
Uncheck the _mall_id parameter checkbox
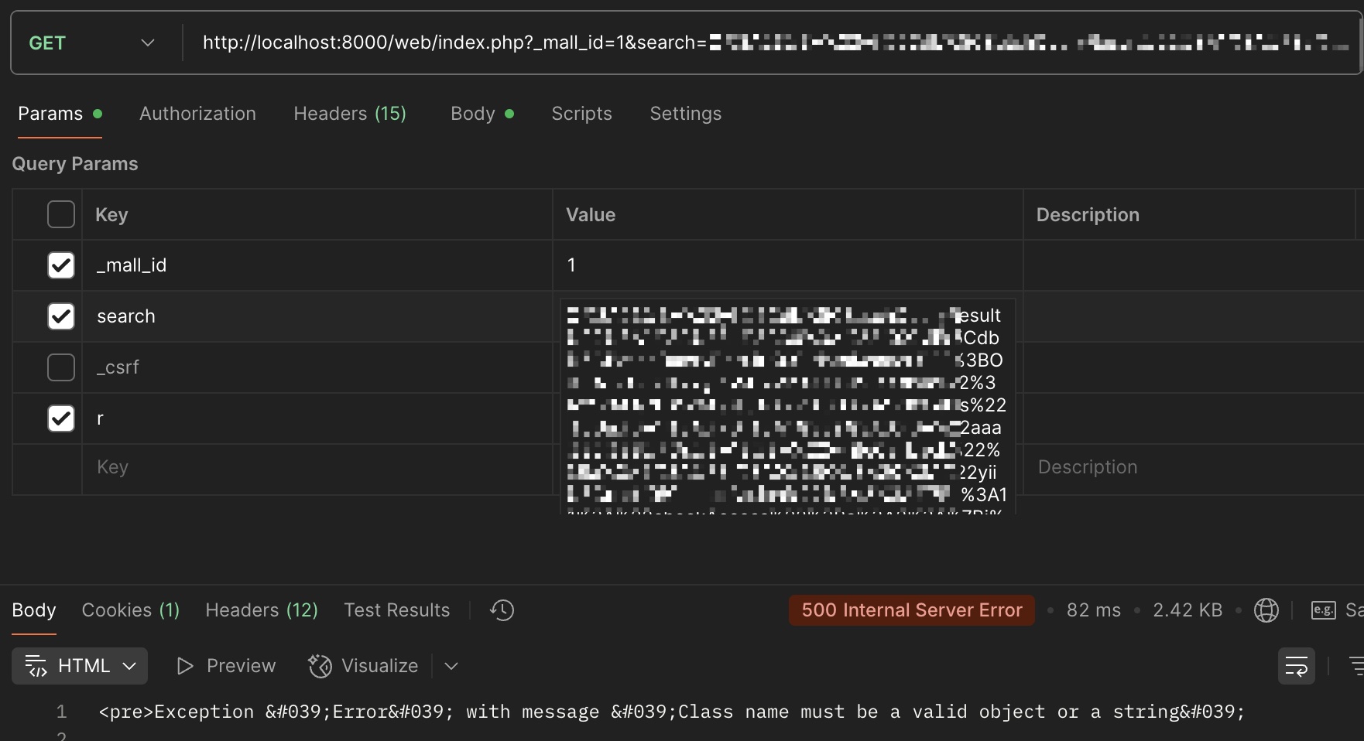tap(61, 265)
